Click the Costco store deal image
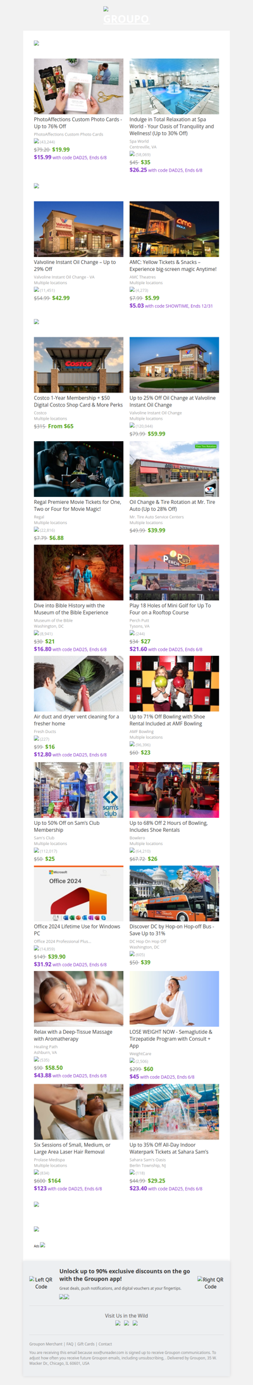The image size is (253, 1385). point(78,365)
